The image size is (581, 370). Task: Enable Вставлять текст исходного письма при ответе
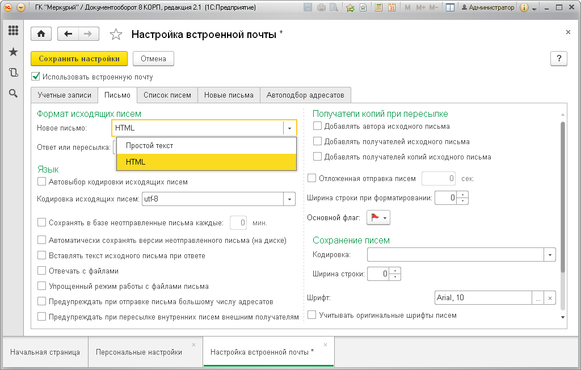click(41, 255)
